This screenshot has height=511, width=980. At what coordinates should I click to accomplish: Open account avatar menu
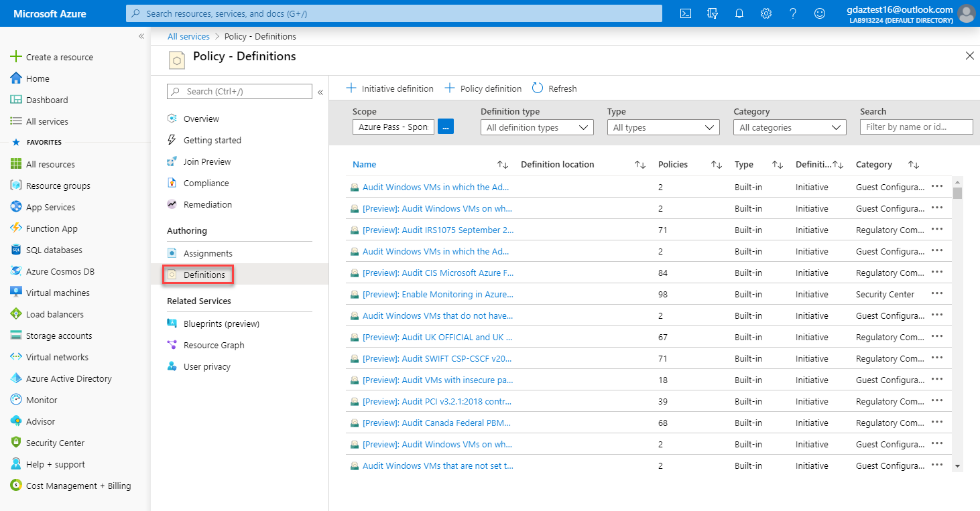click(x=966, y=13)
